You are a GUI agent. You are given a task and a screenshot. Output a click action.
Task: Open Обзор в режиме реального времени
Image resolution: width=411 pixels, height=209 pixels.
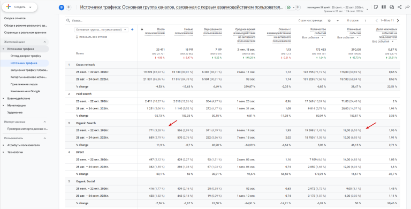26,26
